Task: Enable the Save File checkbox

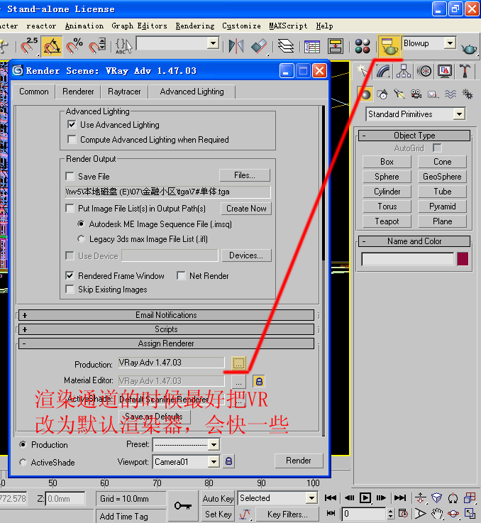Action: pyautogui.click(x=70, y=176)
